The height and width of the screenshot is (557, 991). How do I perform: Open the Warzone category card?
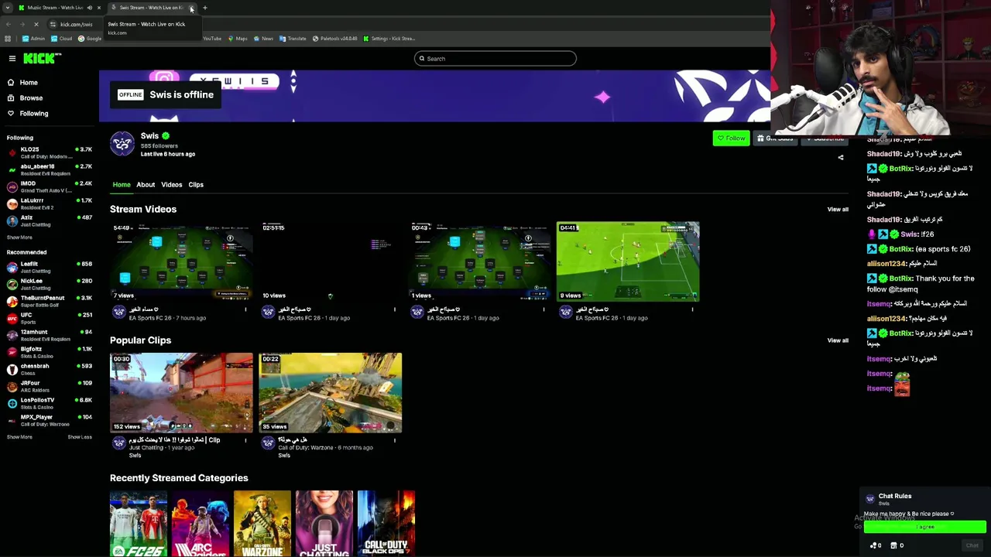(x=262, y=524)
